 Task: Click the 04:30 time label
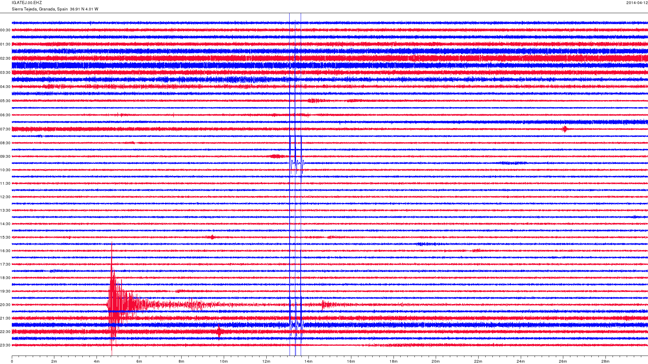coord(5,87)
